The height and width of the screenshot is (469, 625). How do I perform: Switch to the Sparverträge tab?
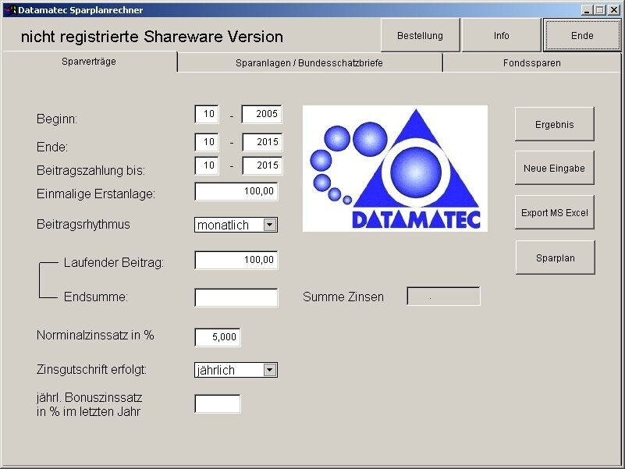point(89,62)
